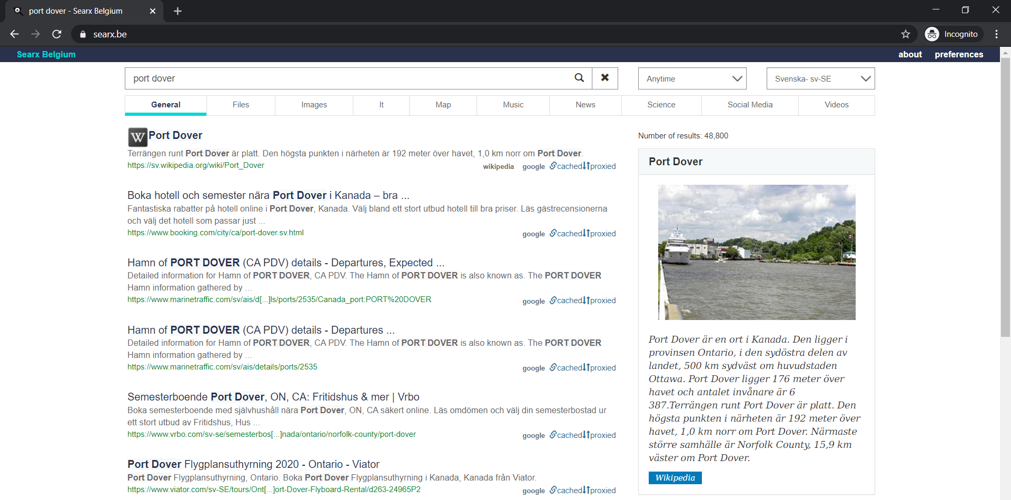Click the Port Dover infobox heading

pyautogui.click(x=676, y=162)
